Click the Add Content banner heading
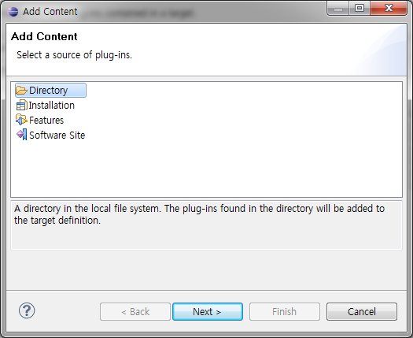Image resolution: width=413 pixels, height=338 pixels. (x=44, y=36)
